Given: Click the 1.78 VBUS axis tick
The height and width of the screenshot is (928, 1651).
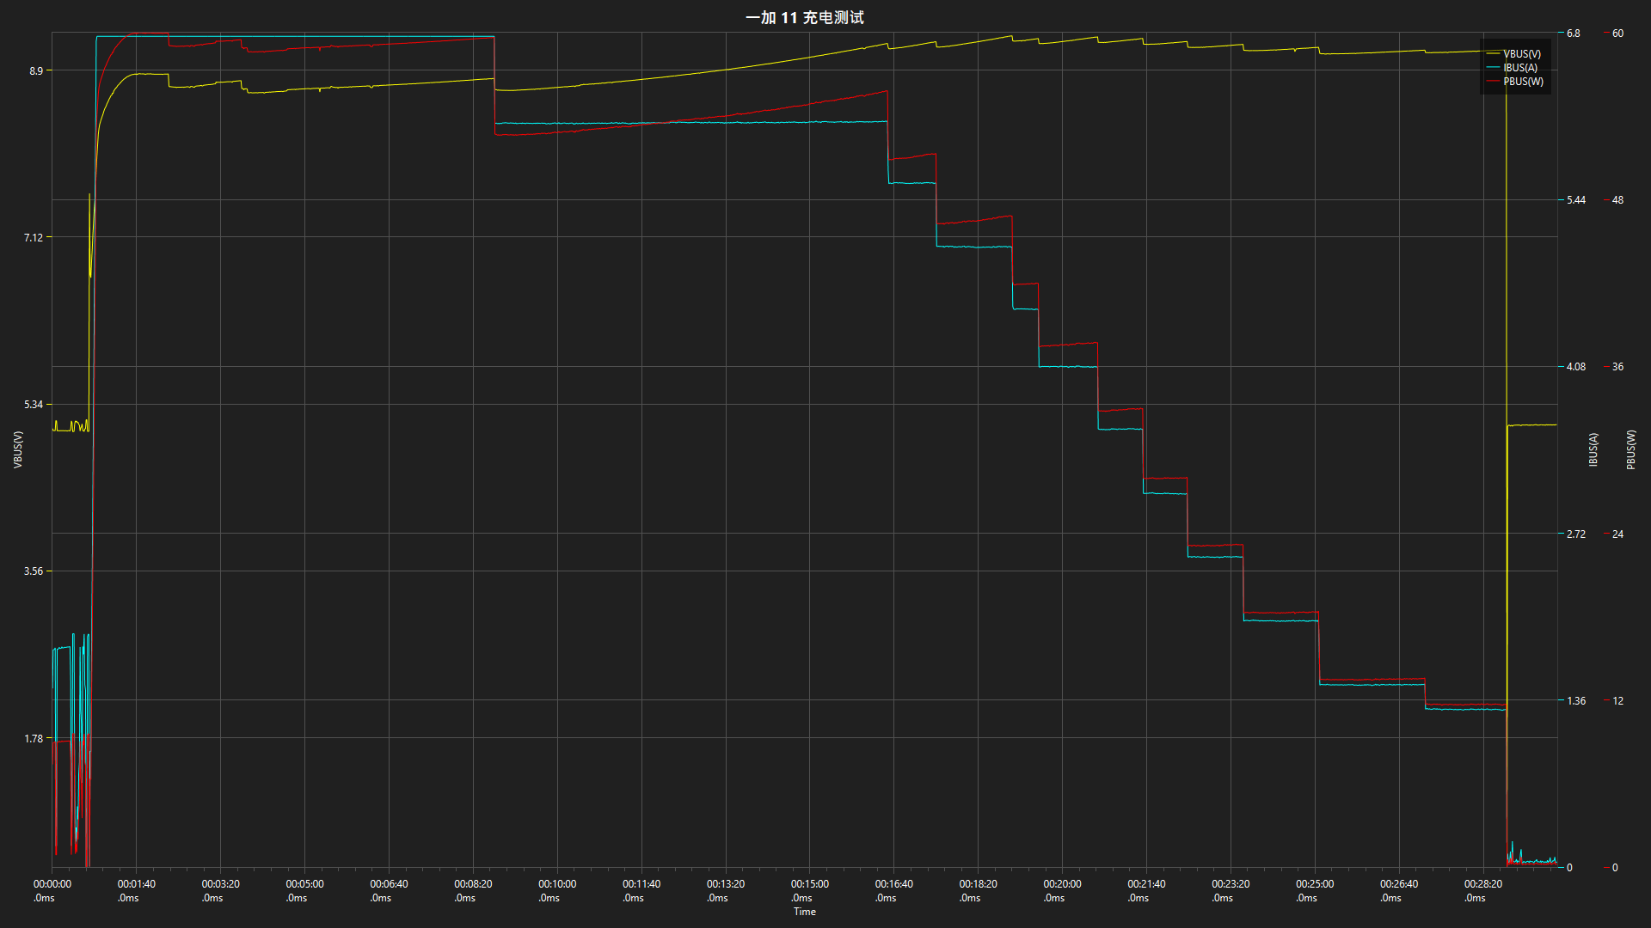Looking at the screenshot, I should (34, 738).
